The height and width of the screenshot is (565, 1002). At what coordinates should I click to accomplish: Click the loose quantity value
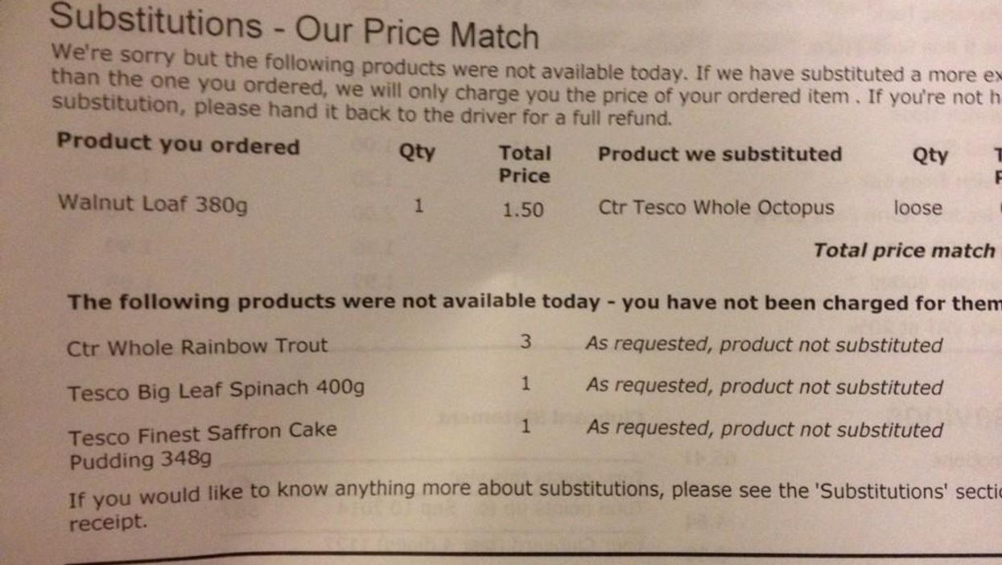917,208
